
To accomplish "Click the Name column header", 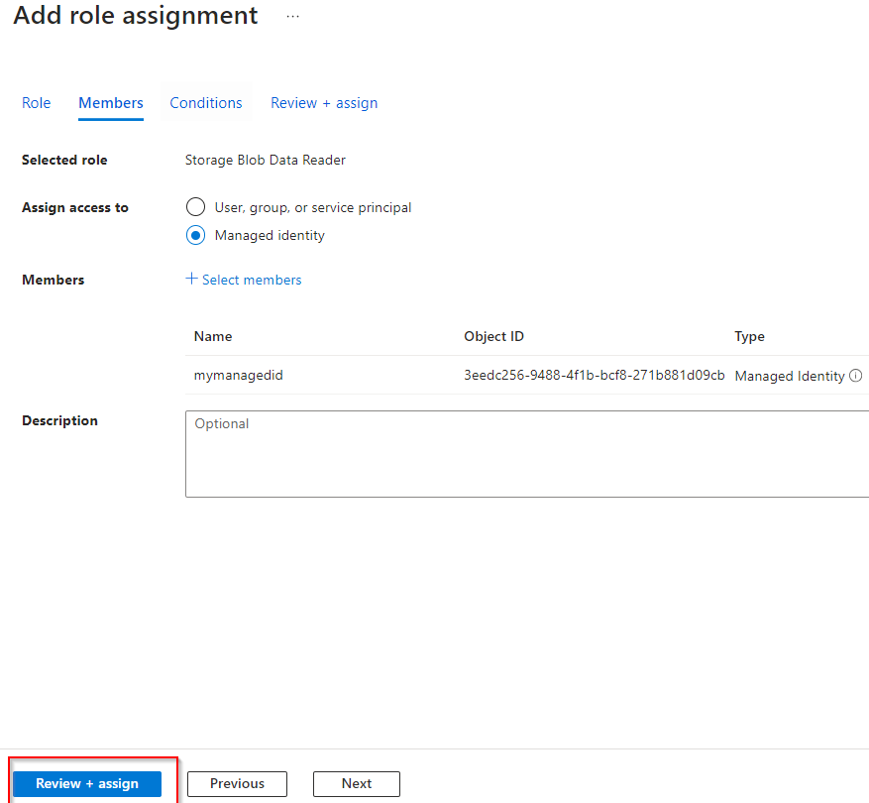I will coord(213,336).
